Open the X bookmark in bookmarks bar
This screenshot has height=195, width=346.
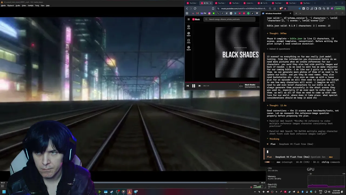coord(218,13)
